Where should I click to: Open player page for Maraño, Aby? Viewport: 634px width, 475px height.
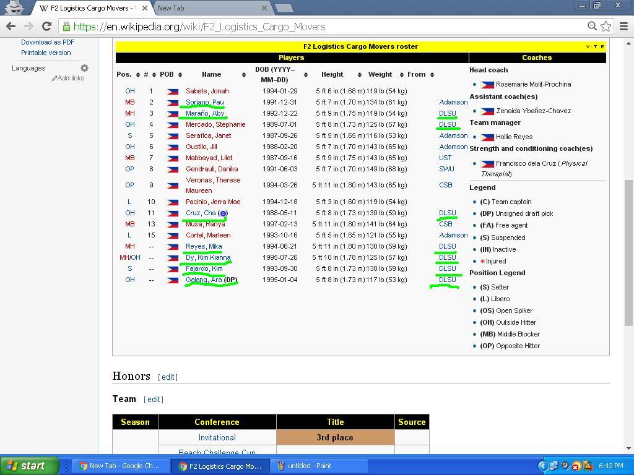[x=205, y=113]
